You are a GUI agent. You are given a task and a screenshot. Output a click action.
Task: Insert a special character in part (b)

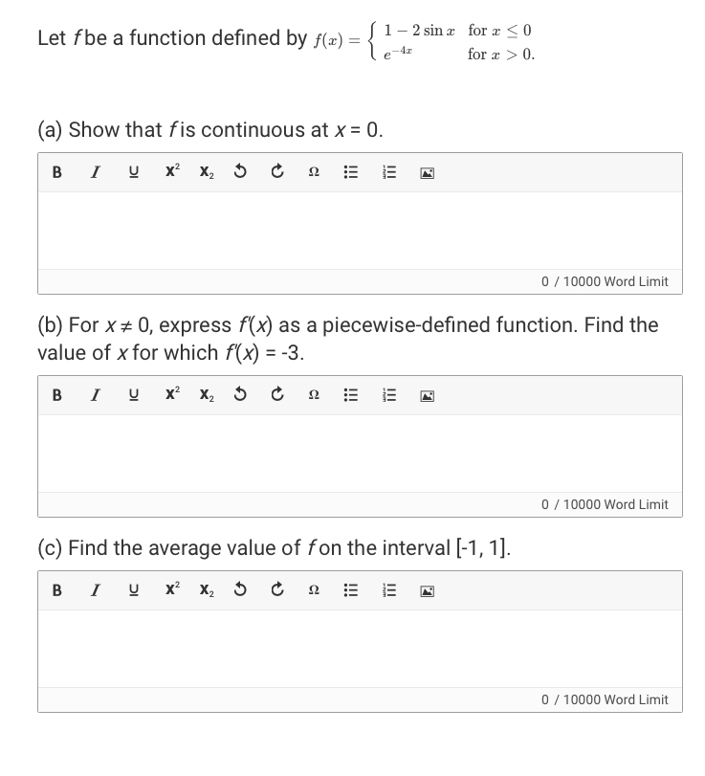(x=313, y=394)
